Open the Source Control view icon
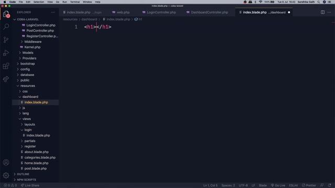 click(x=6, y=40)
